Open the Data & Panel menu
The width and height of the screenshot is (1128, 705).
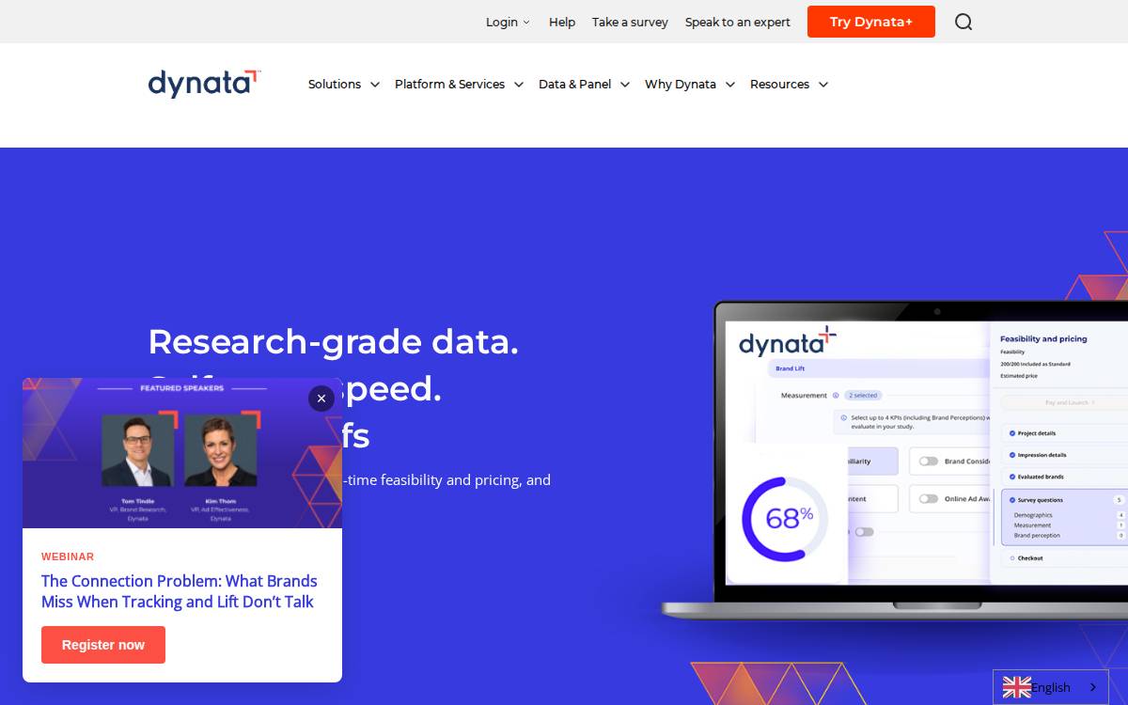584,84
